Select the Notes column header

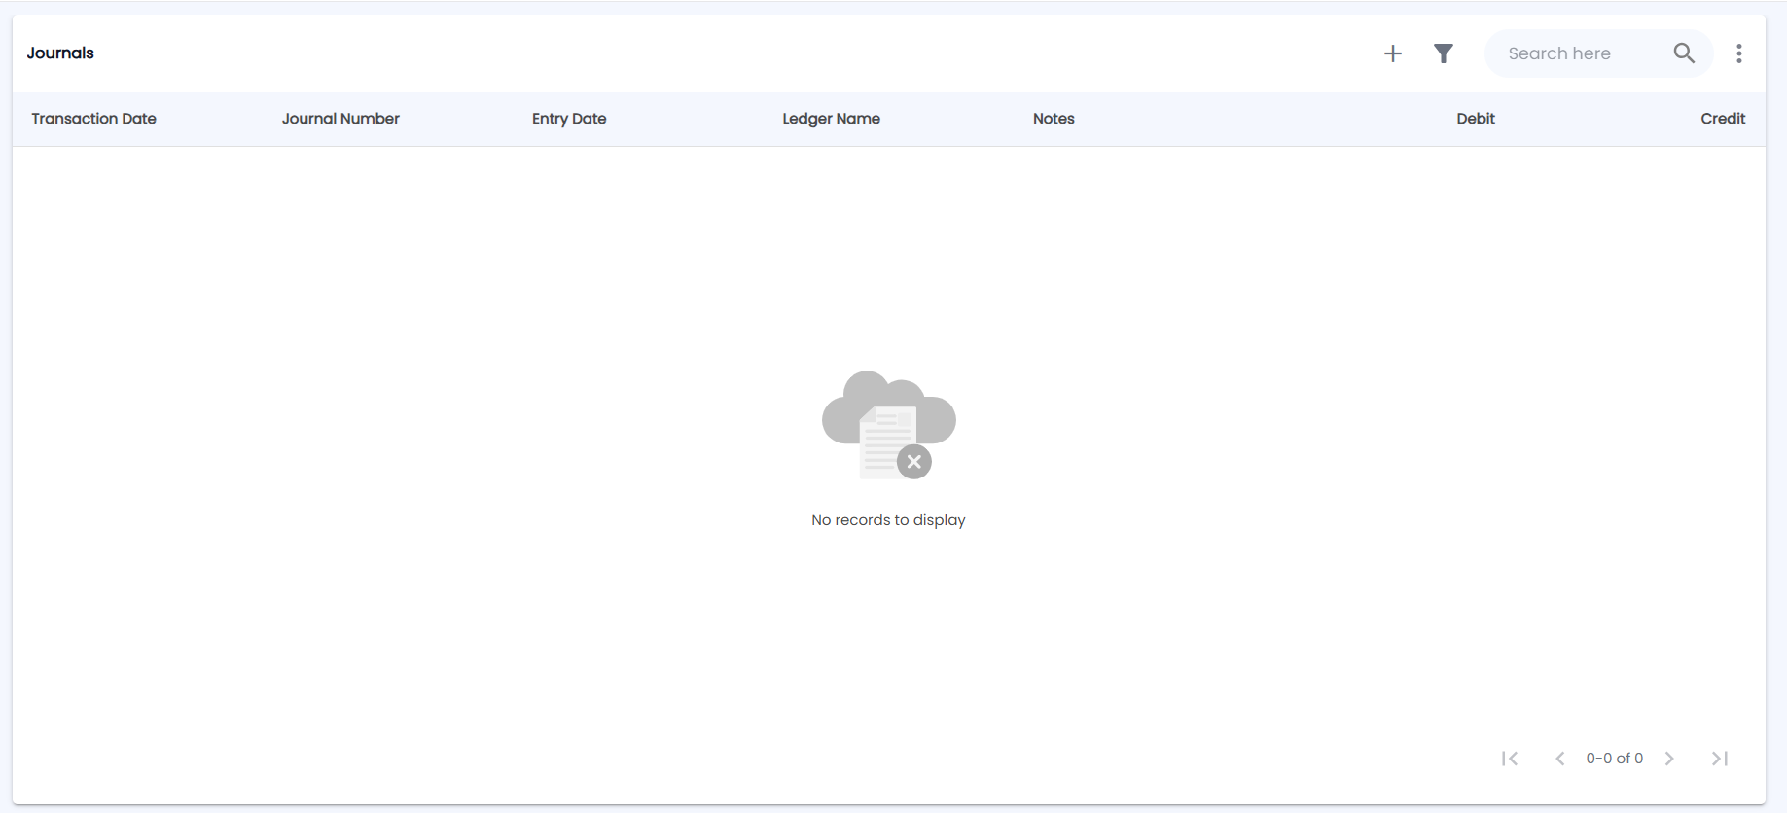click(1054, 119)
